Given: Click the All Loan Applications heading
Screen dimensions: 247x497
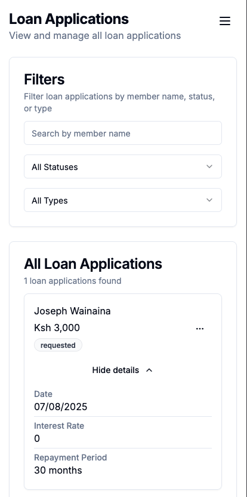Looking at the screenshot, I should point(93,263).
